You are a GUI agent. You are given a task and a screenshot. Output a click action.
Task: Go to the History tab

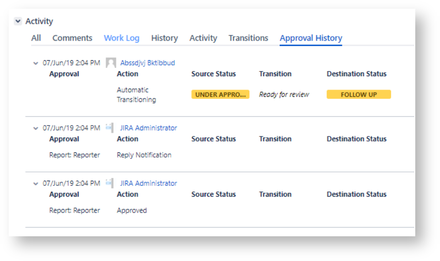(164, 38)
